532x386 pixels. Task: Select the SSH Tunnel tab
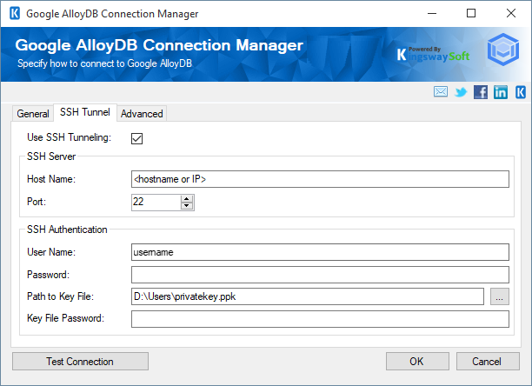pos(85,112)
